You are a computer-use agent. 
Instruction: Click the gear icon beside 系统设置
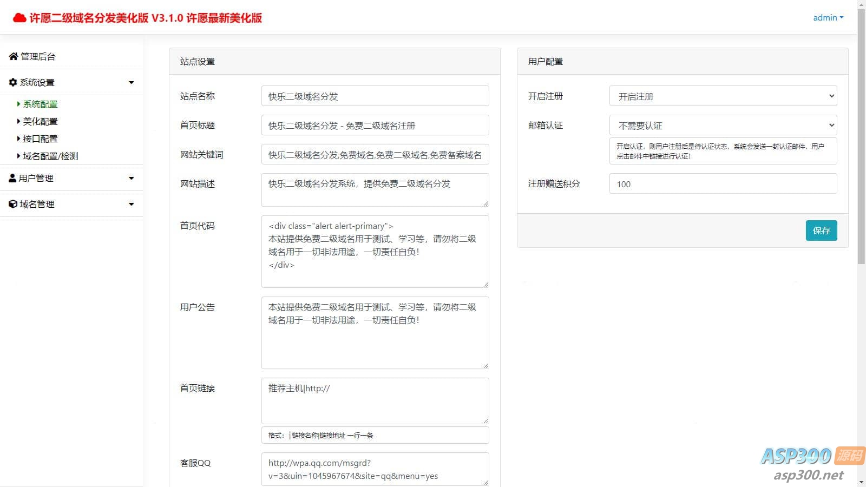pos(13,82)
